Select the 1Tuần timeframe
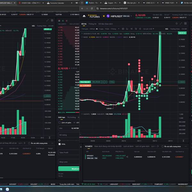192x192 pixels. (107, 29)
